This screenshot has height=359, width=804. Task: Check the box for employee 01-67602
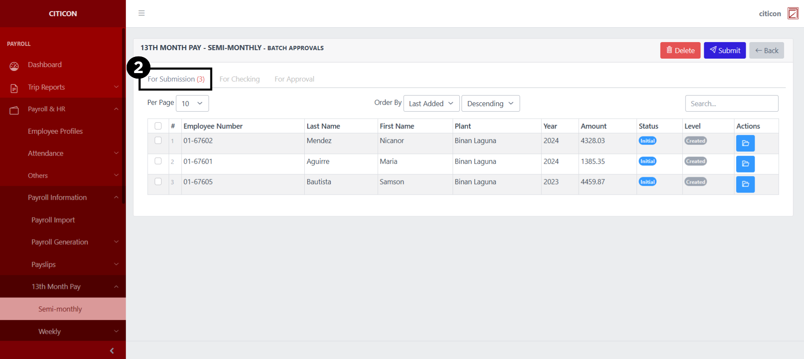(158, 141)
